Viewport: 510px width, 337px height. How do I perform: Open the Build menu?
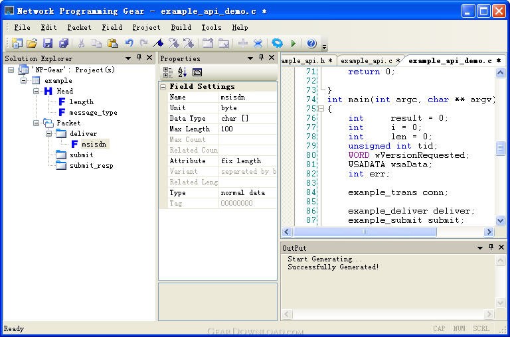[x=181, y=28]
